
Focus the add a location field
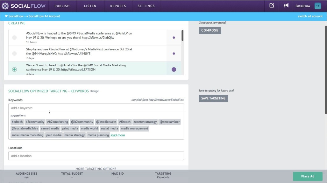point(96,156)
